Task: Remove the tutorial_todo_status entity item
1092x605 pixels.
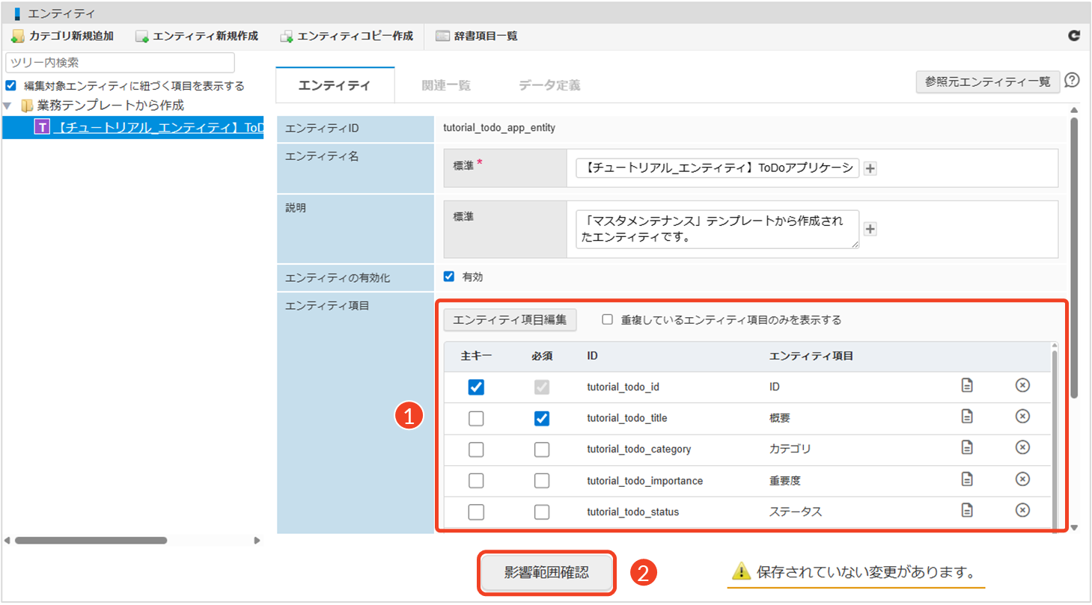Action: (1022, 510)
